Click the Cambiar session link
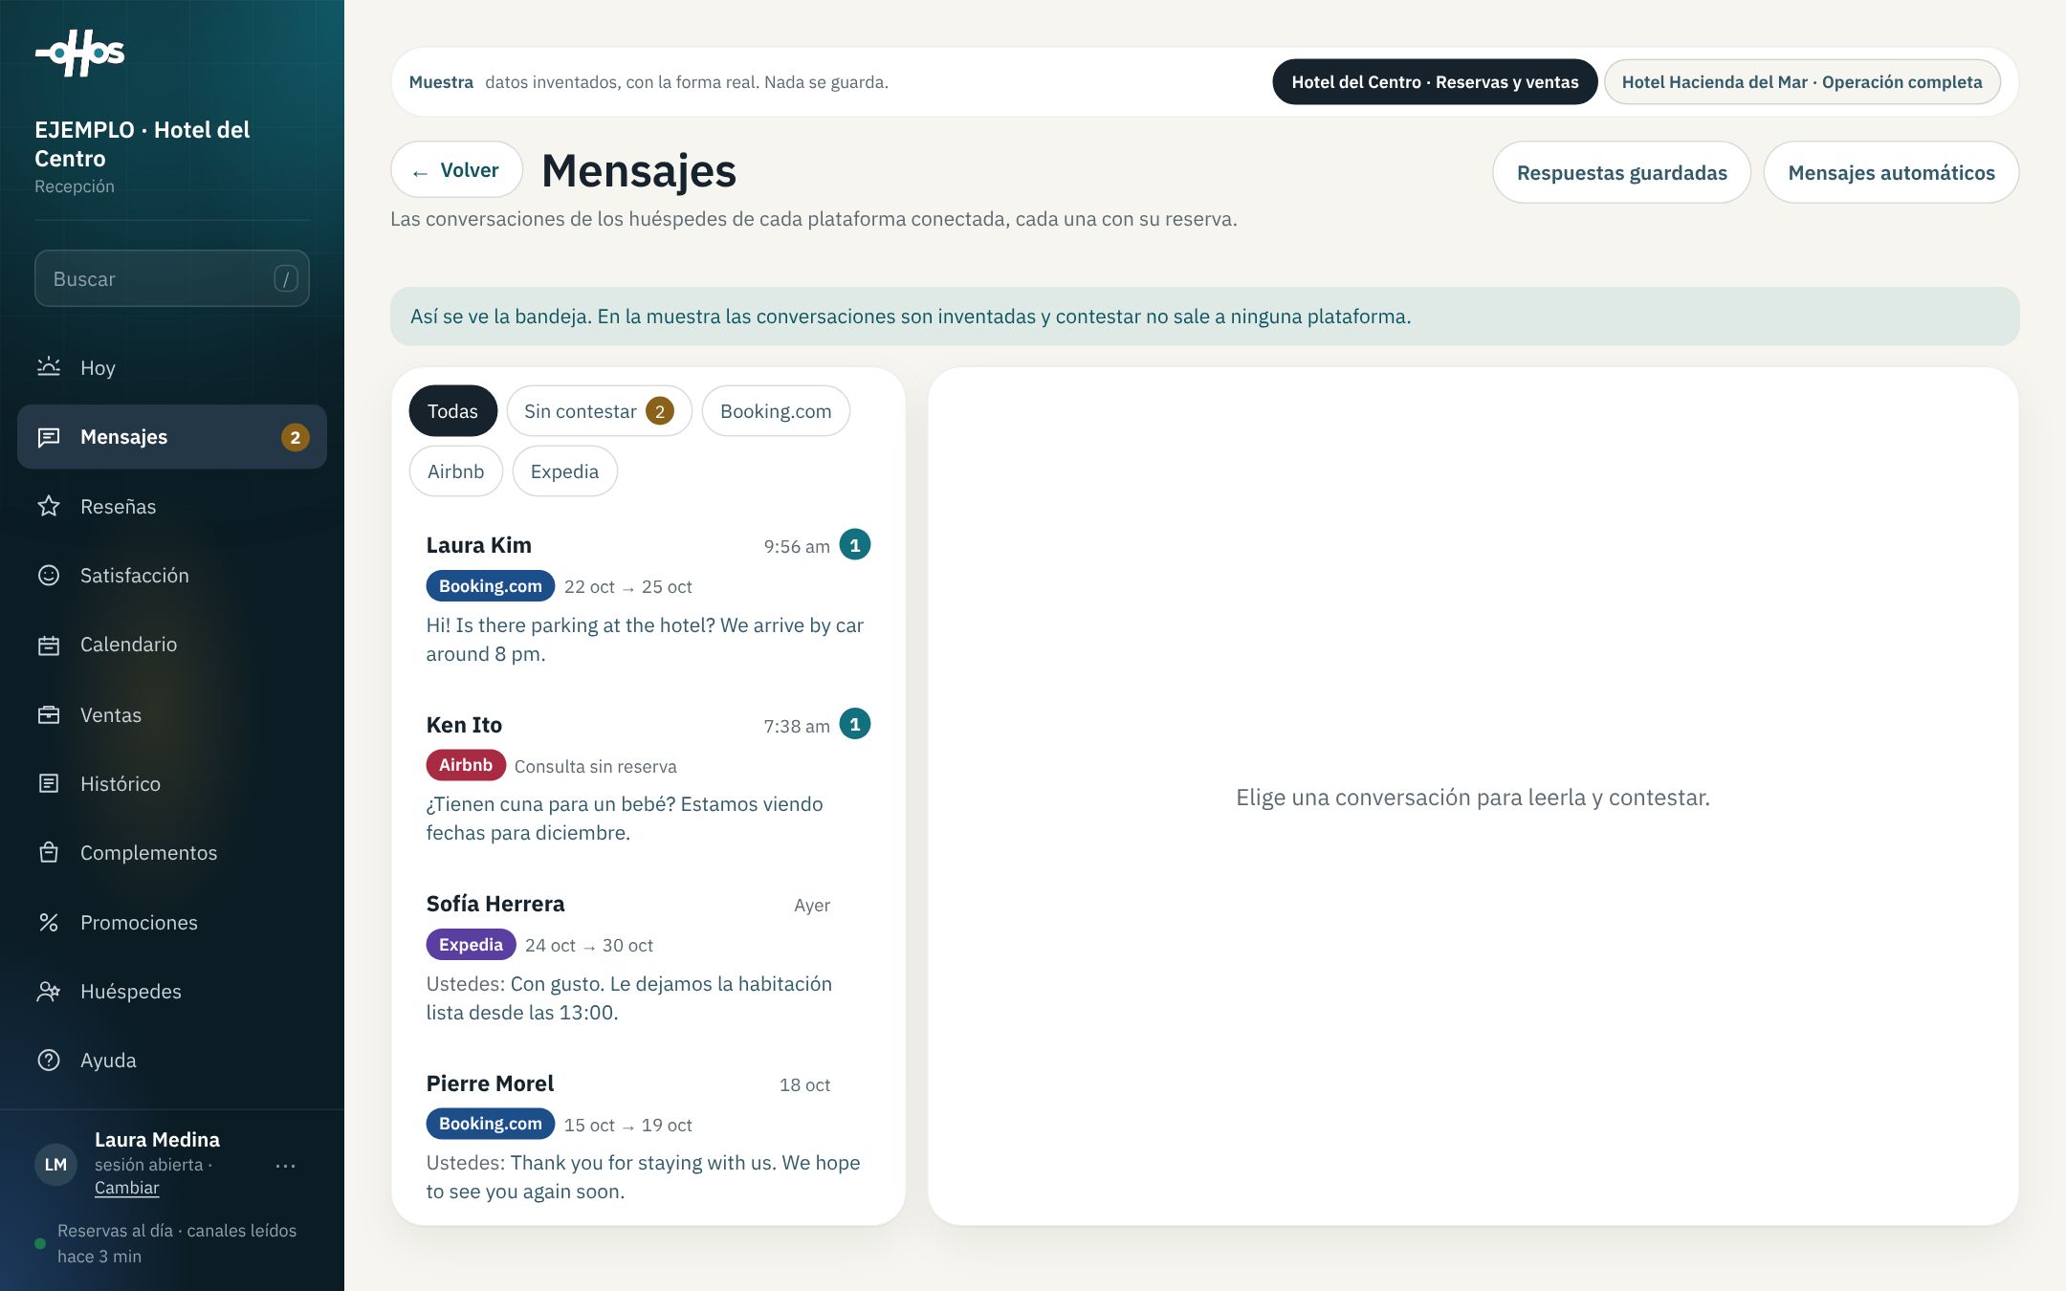 point(126,1188)
